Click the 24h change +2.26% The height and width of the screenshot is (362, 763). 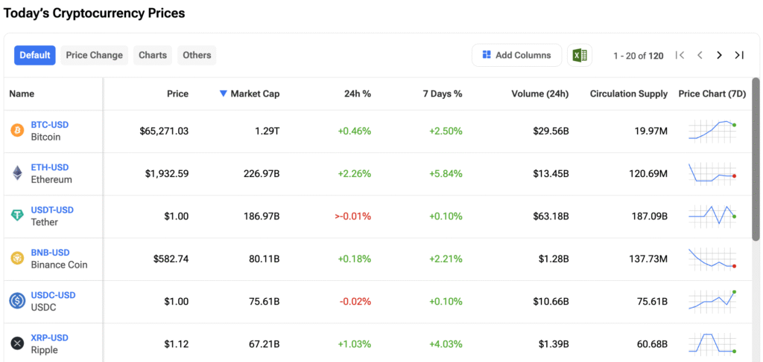point(355,174)
